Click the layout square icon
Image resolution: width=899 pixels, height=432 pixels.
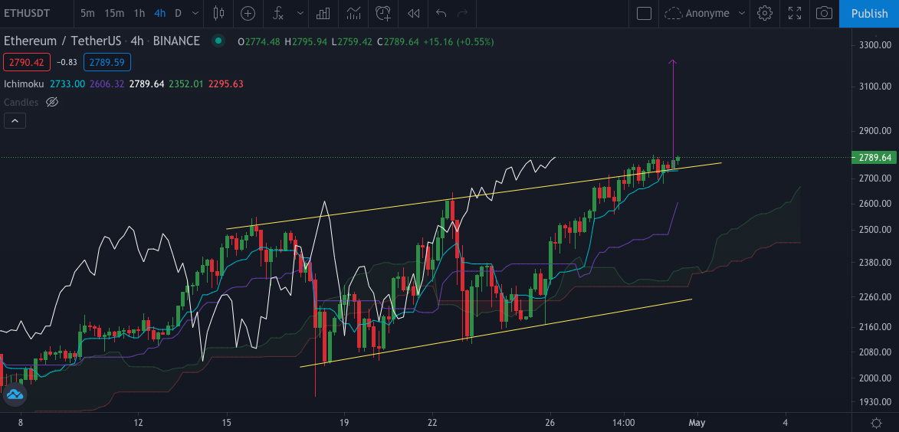coord(644,13)
